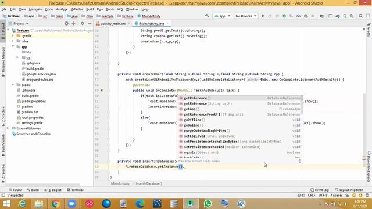The image size is (372, 209).
Task: Click the locate target icon in Project panel
Action: (x=66, y=23)
